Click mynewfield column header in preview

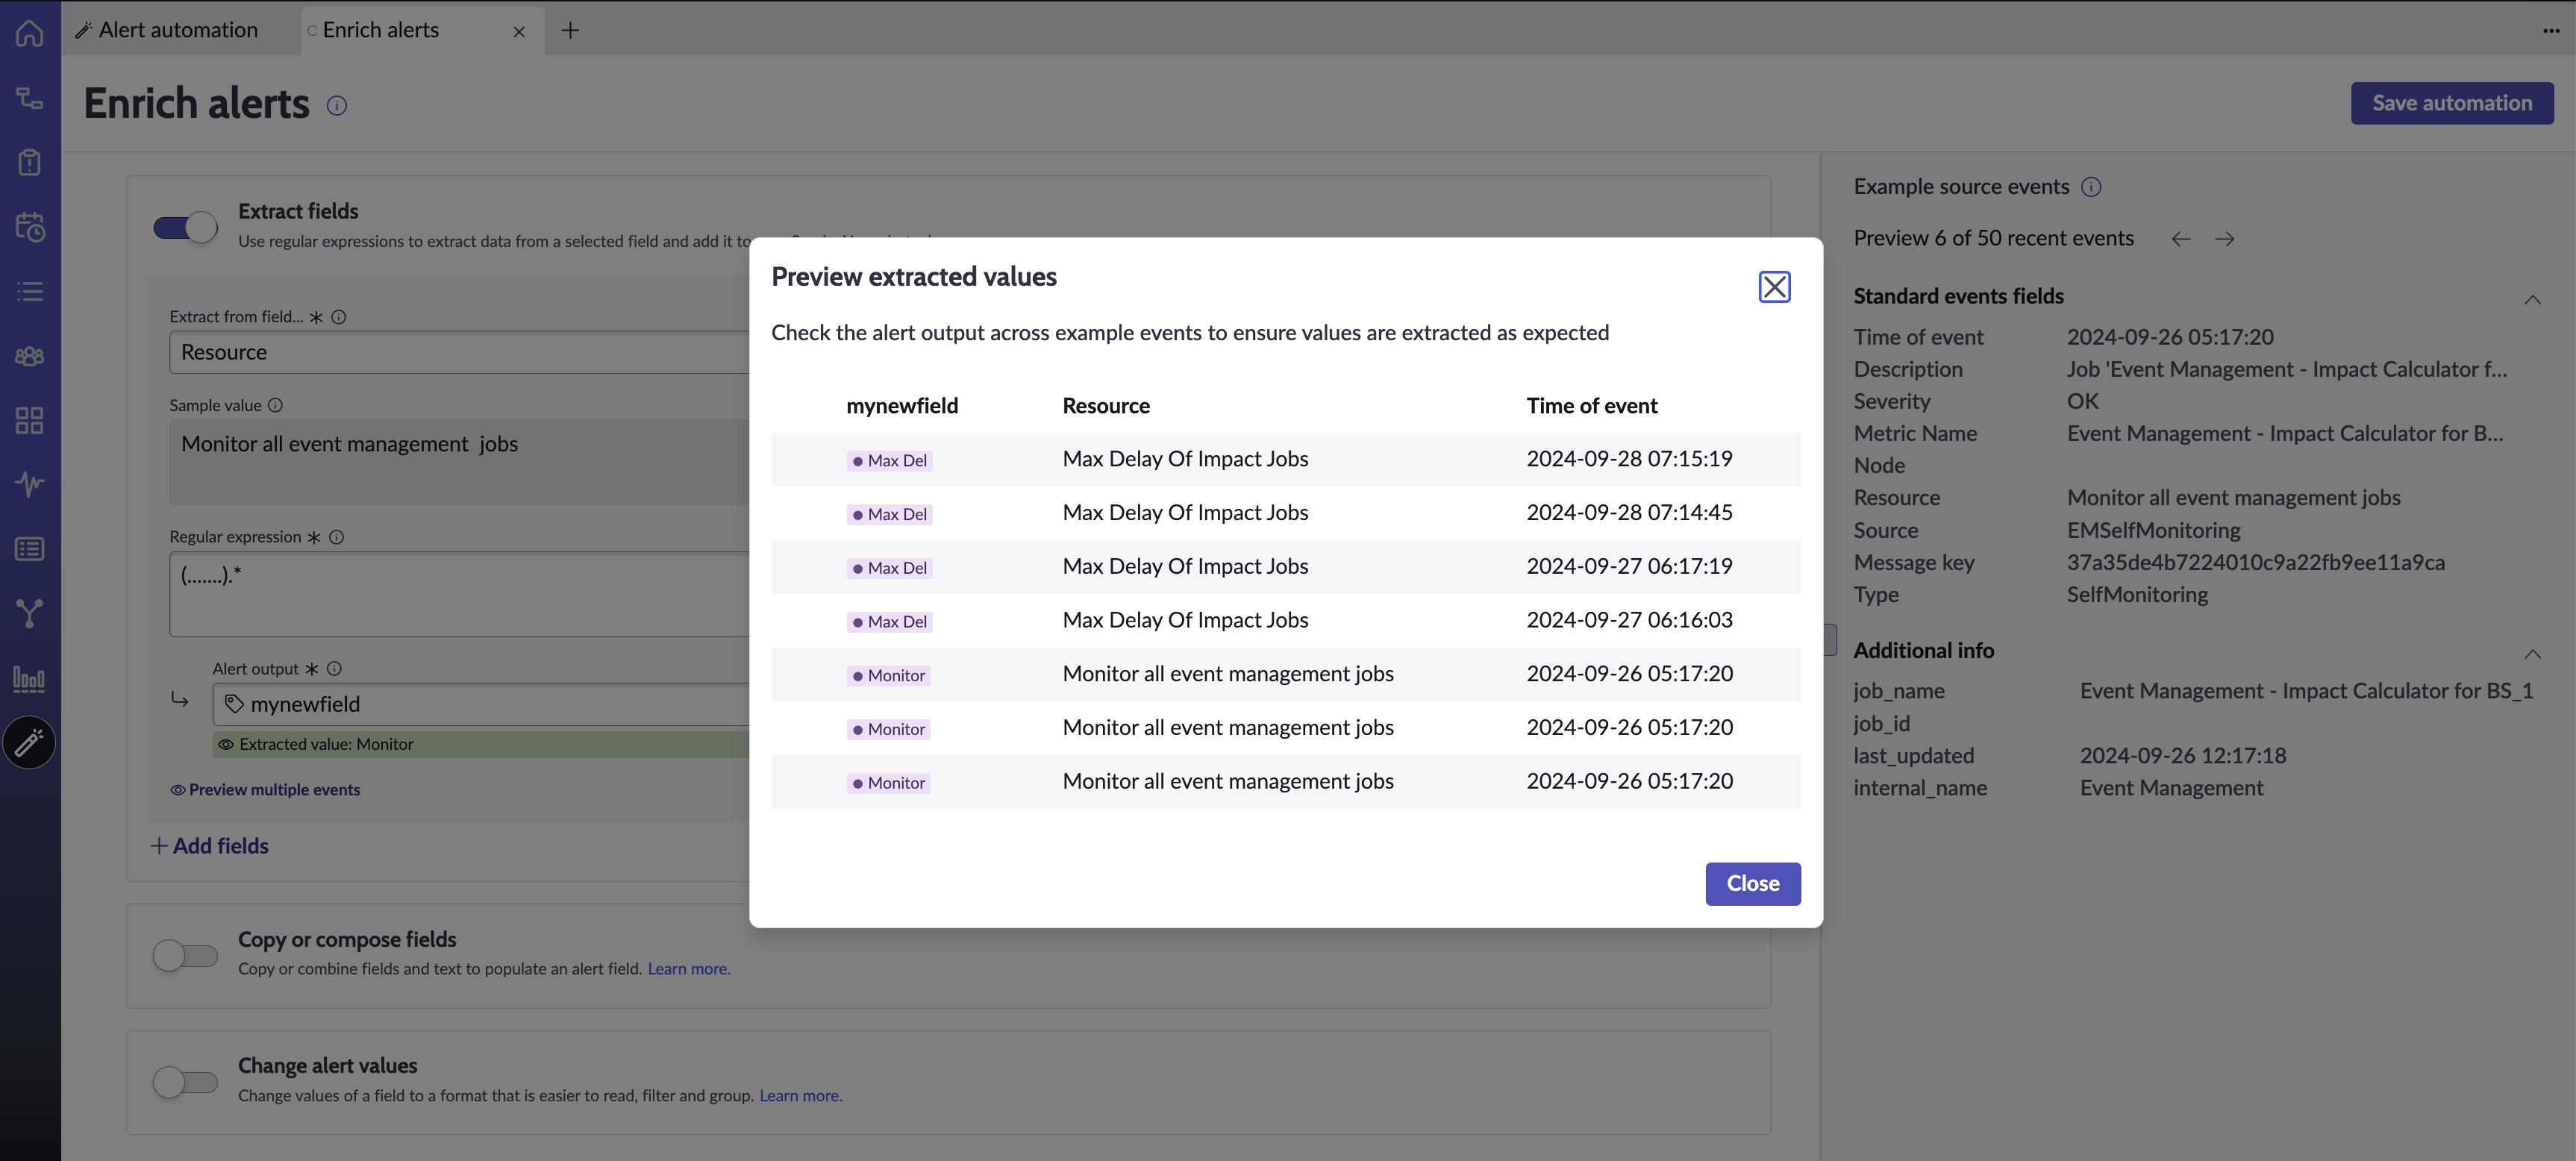click(902, 406)
